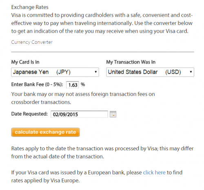Viewport: 204px width, 190px height.
Task: Click the arrow on the JPY dropdown
Action: pyautogui.click(x=96, y=72)
